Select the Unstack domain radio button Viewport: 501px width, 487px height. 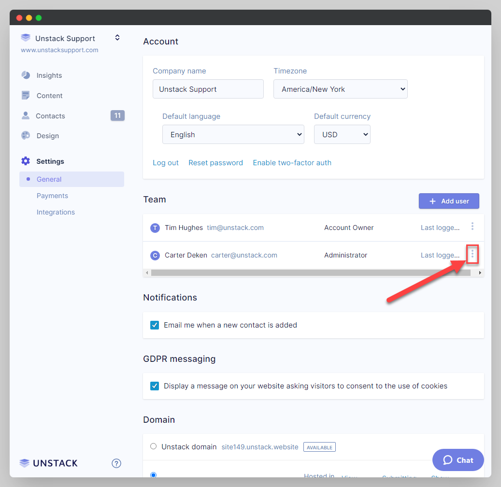click(x=153, y=446)
